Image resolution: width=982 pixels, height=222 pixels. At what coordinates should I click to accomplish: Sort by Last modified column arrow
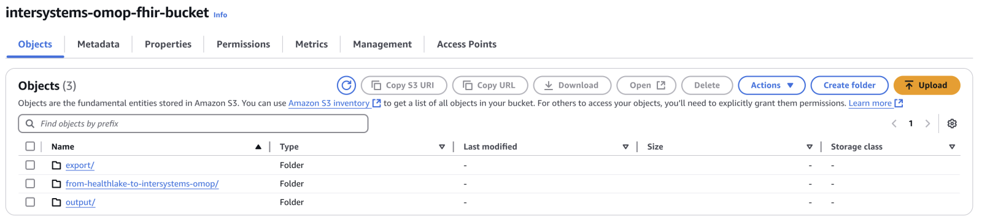[x=625, y=147]
